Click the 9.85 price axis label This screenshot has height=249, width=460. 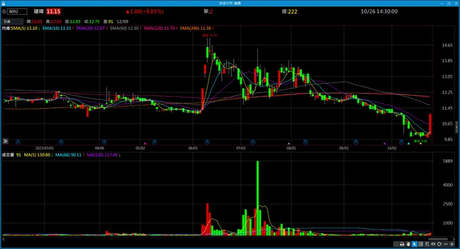[x=448, y=140]
